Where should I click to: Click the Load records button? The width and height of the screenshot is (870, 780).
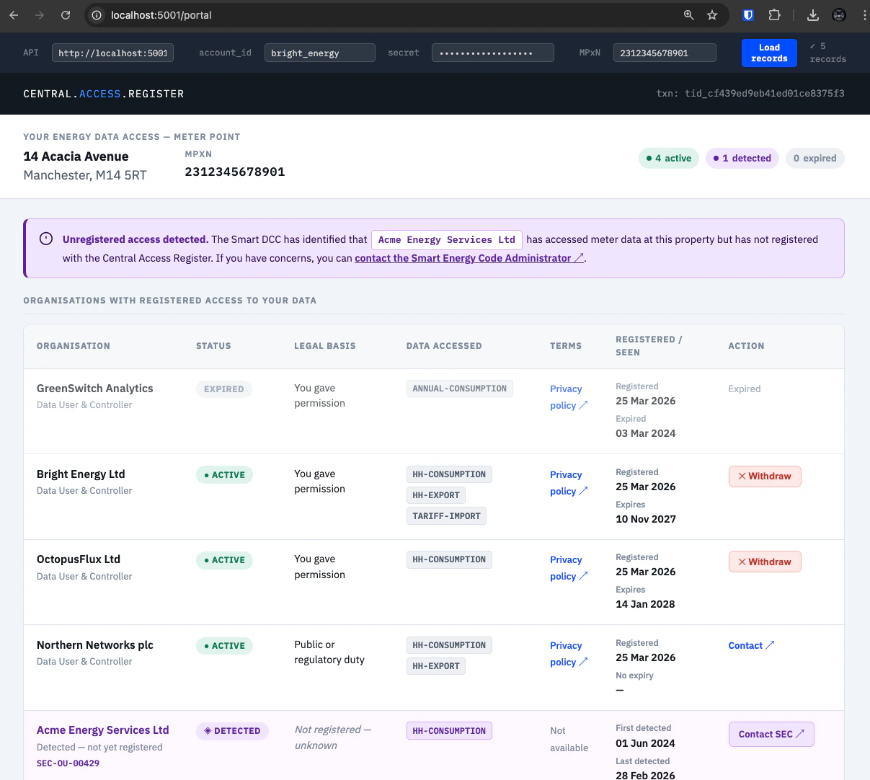coord(769,53)
